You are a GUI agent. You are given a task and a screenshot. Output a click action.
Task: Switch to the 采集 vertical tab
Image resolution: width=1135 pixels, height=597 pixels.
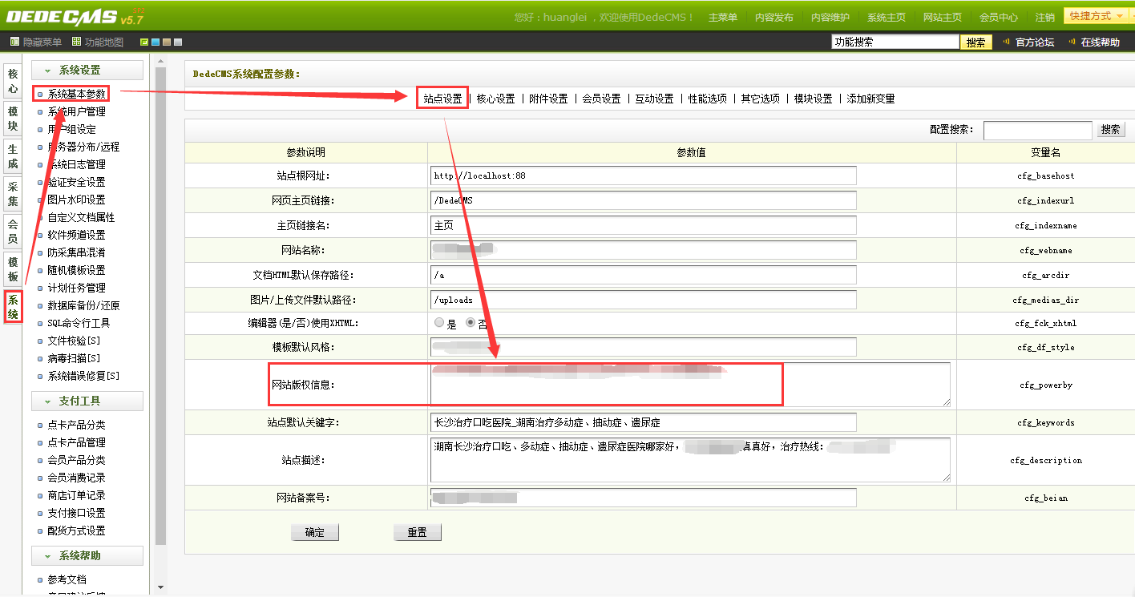point(13,195)
